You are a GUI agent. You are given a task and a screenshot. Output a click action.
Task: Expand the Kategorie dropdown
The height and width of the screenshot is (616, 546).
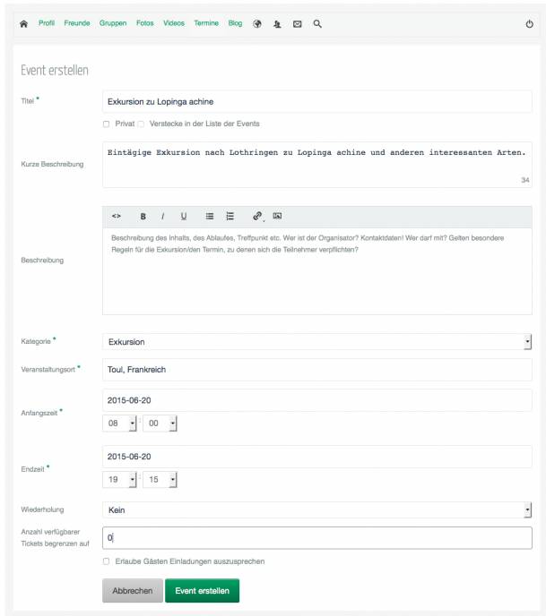coord(317,342)
